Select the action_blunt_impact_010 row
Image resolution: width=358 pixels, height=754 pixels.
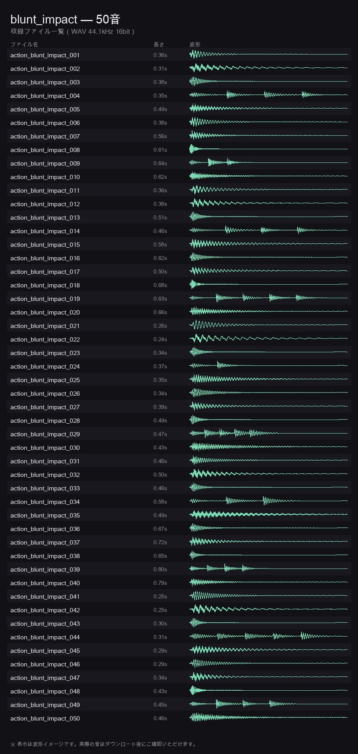[179, 177]
